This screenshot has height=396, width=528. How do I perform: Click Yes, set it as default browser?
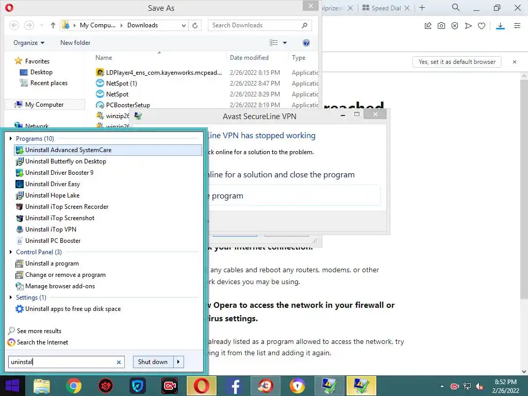pyautogui.click(x=457, y=62)
